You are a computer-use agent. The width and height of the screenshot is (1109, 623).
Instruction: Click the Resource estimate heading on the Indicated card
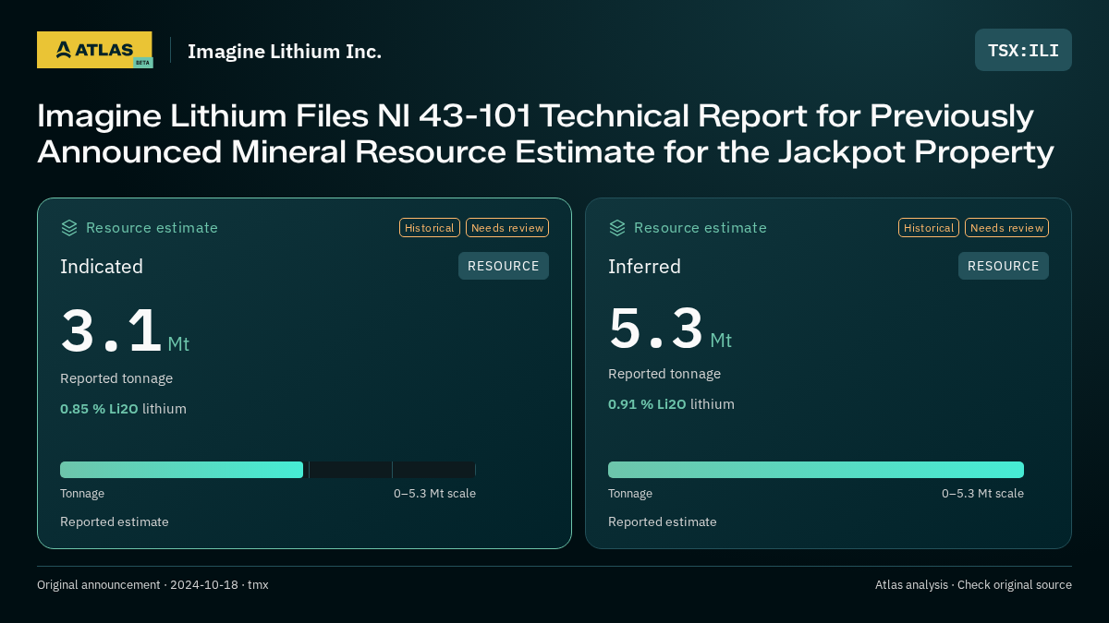(152, 228)
